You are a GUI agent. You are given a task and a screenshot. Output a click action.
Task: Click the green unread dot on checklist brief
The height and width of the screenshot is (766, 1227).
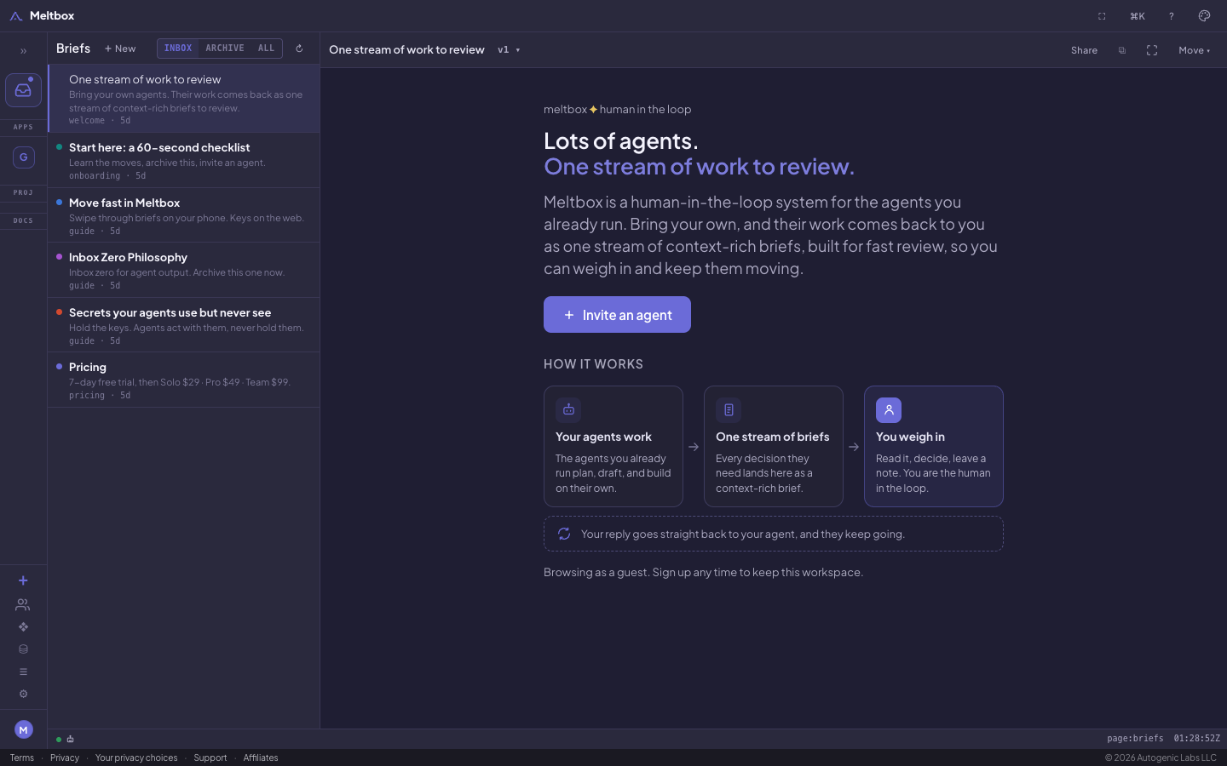(x=59, y=147)
